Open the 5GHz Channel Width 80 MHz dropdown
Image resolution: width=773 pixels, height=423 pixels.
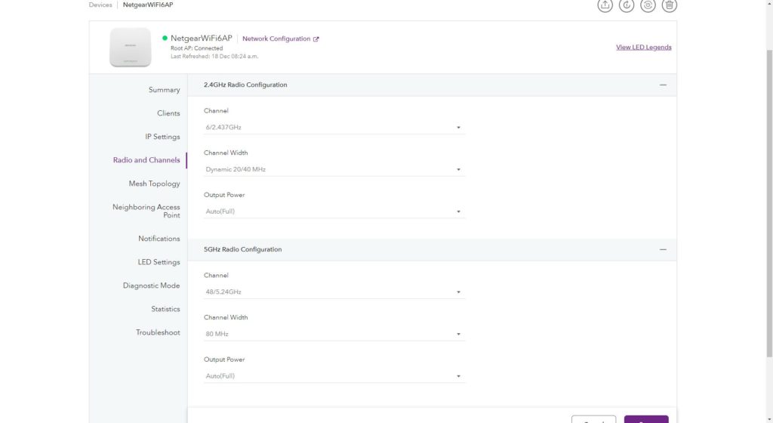334,334
